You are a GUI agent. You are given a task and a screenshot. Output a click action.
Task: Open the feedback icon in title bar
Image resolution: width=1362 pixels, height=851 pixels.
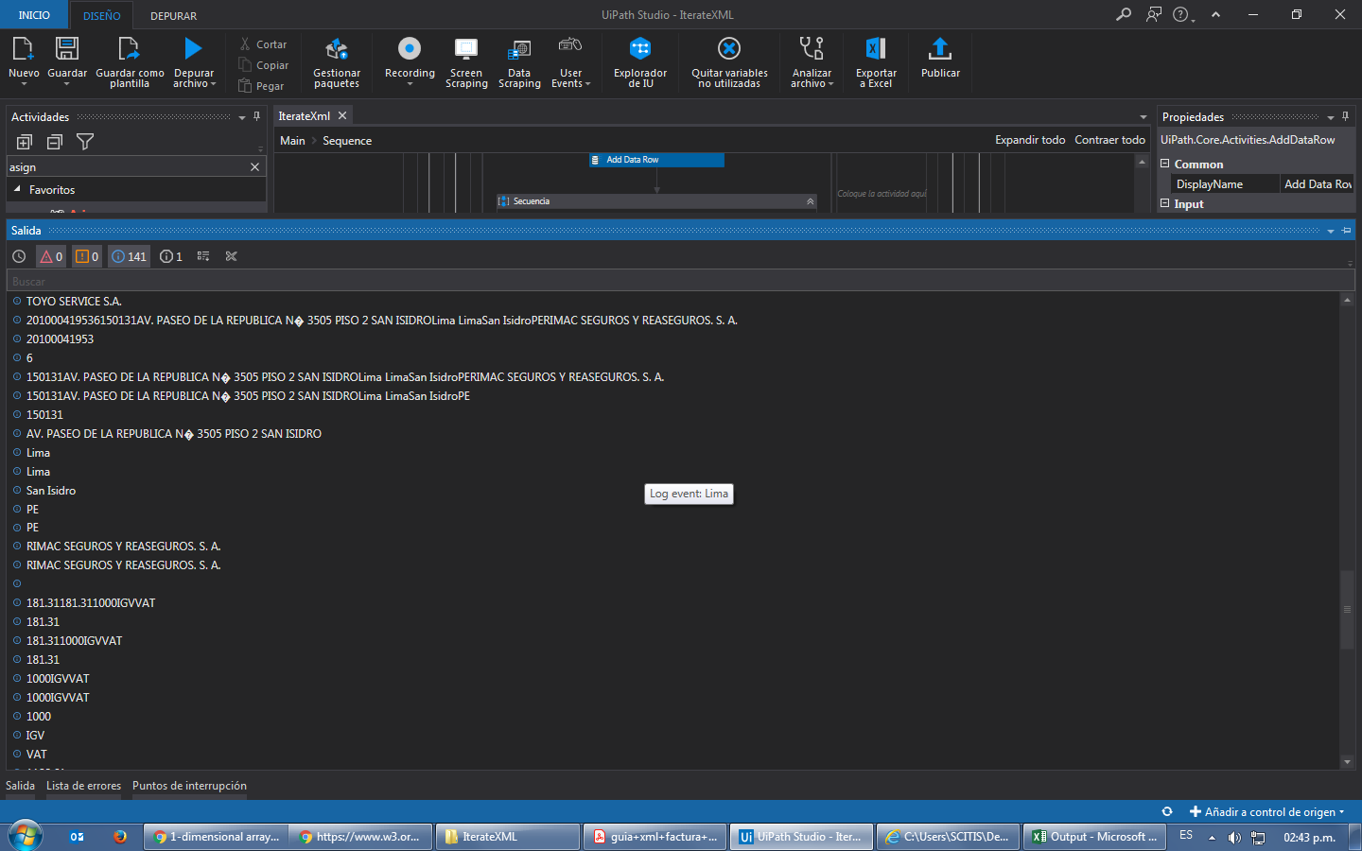(1154, 14)
